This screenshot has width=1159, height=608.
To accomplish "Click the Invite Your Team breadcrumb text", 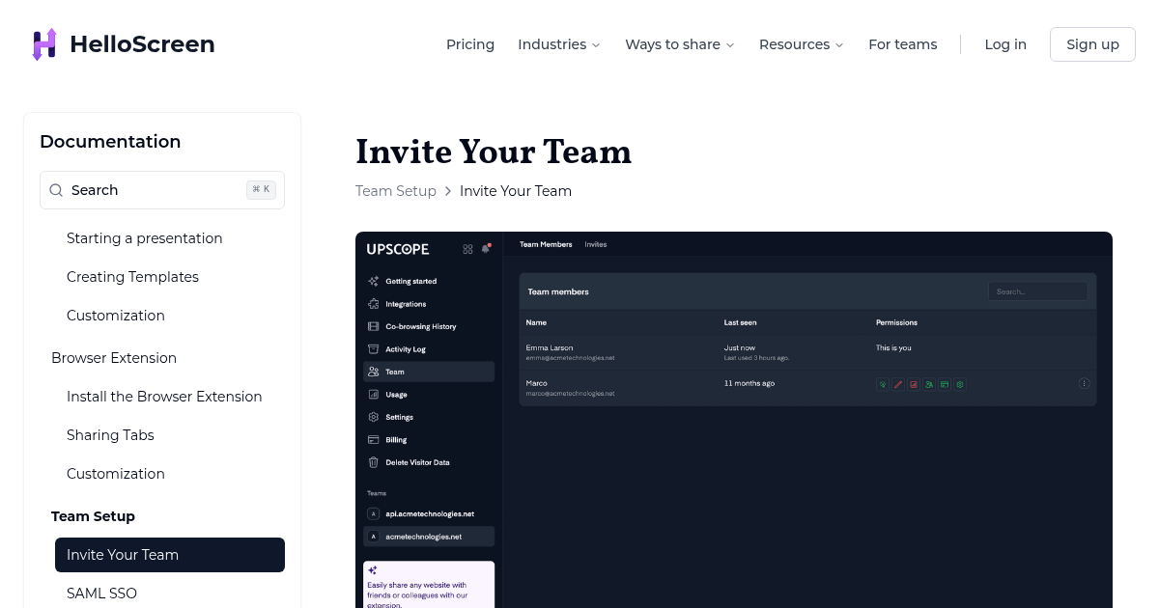I will [x=516, y=191].
